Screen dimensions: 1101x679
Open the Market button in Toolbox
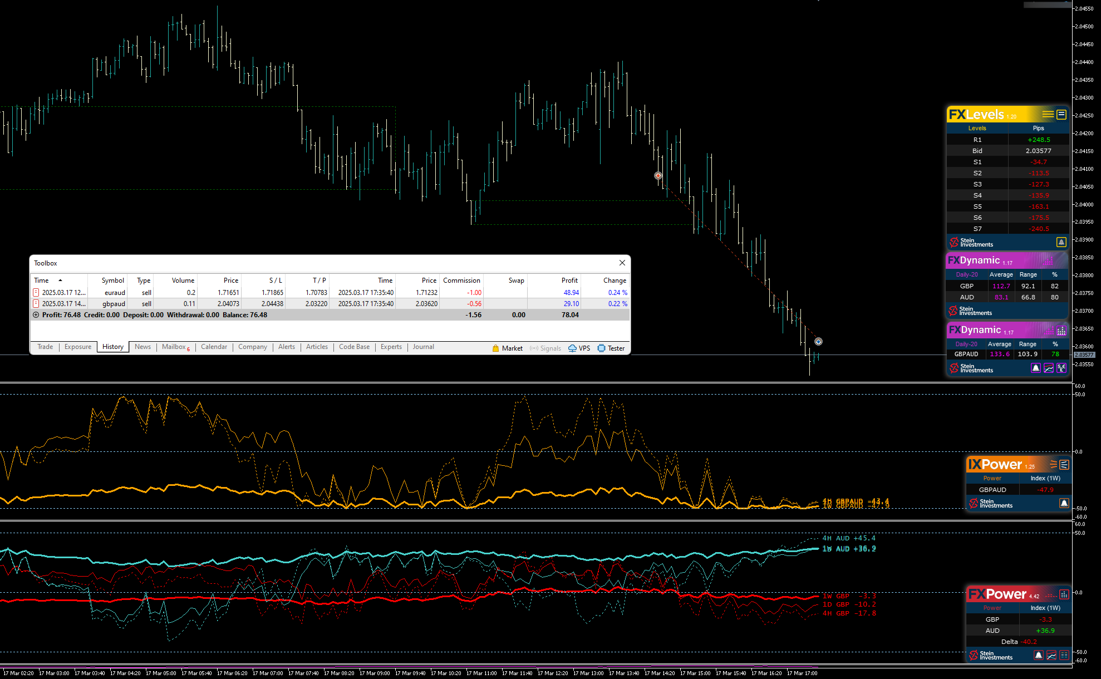tap(508, 348)
